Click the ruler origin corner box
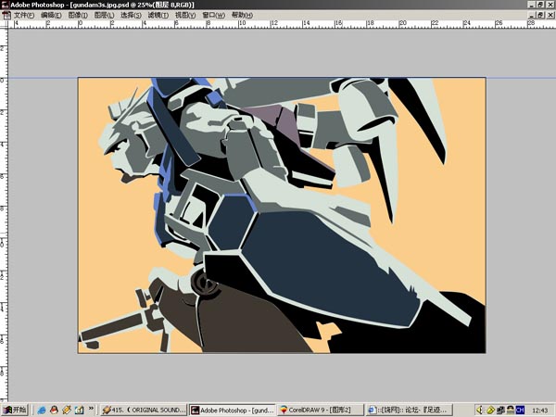This screenshot has height=417, width=556. tap(4, 24)
